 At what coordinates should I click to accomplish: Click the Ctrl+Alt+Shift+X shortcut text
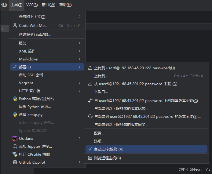188,76
